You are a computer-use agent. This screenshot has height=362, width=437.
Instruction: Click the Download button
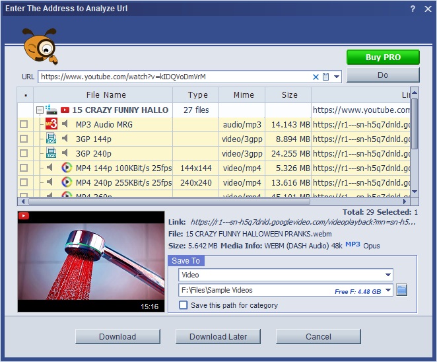click(x=118, y=337)
